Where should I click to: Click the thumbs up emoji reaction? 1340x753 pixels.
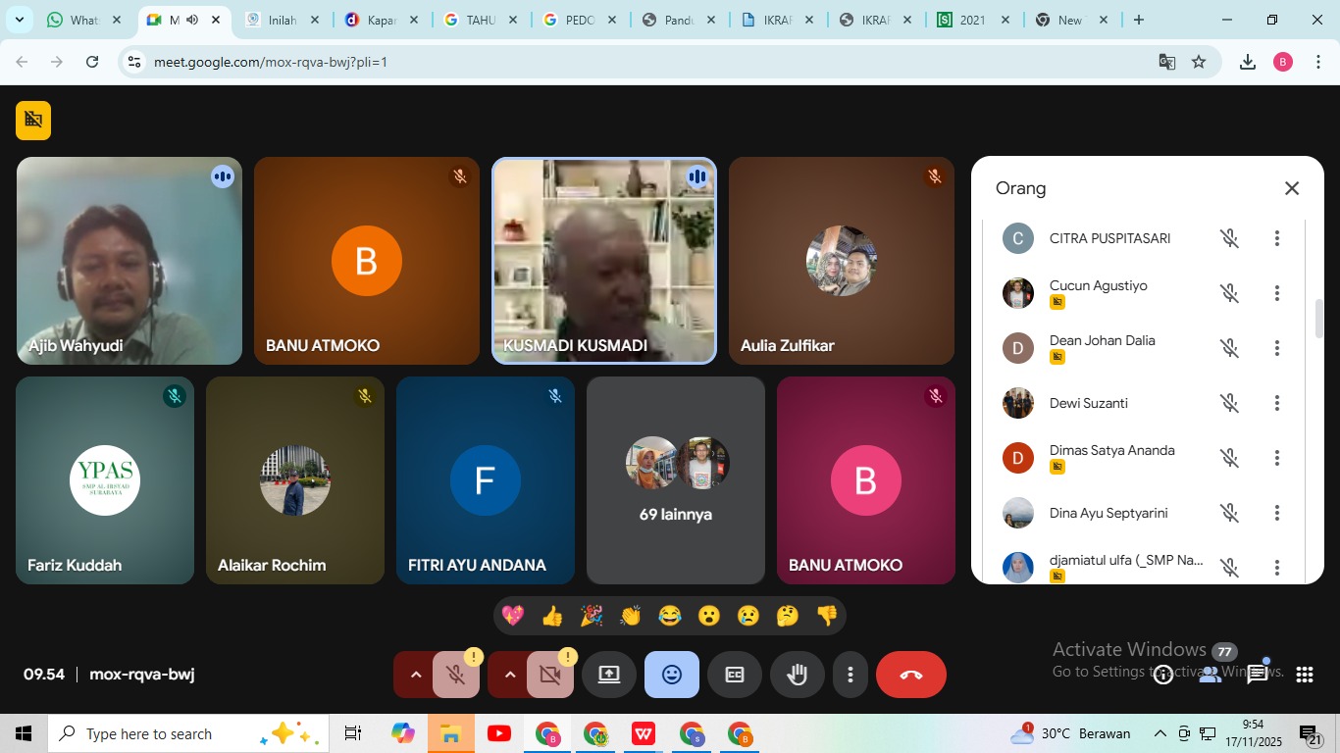click(552, 616)
